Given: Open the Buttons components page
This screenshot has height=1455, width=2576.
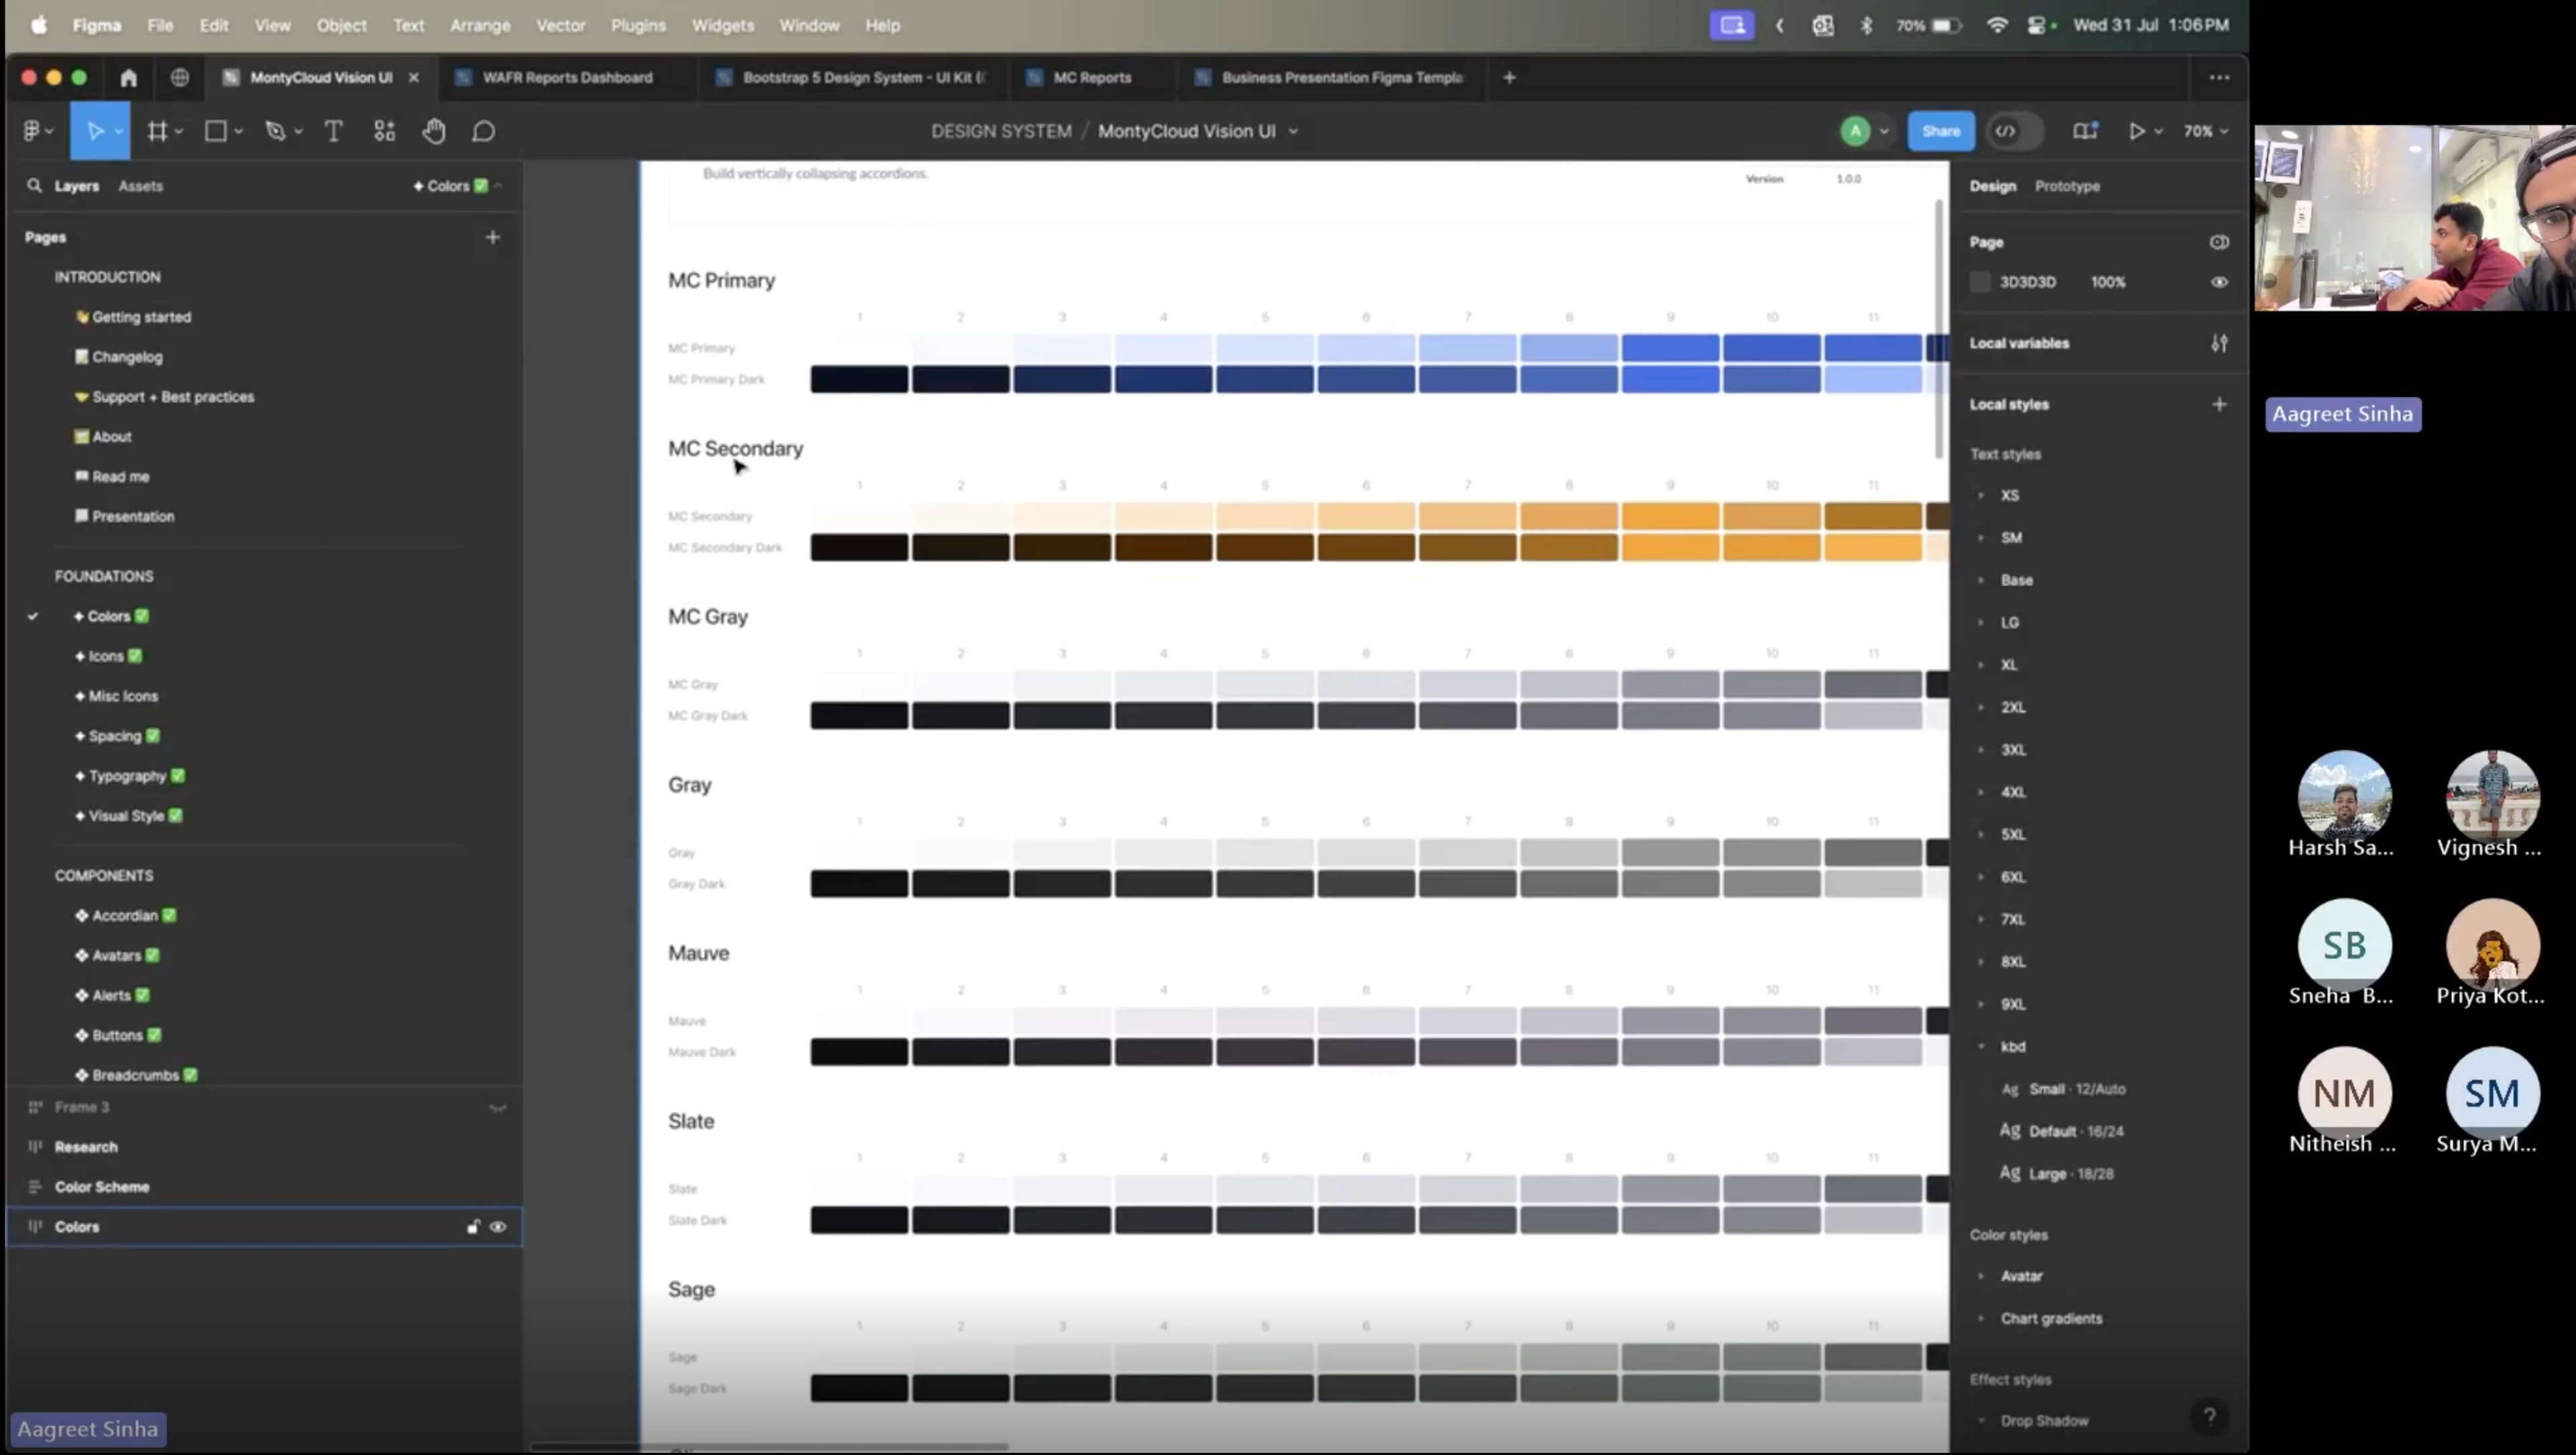Looking at the screenshot, I should pos(117,1035).
